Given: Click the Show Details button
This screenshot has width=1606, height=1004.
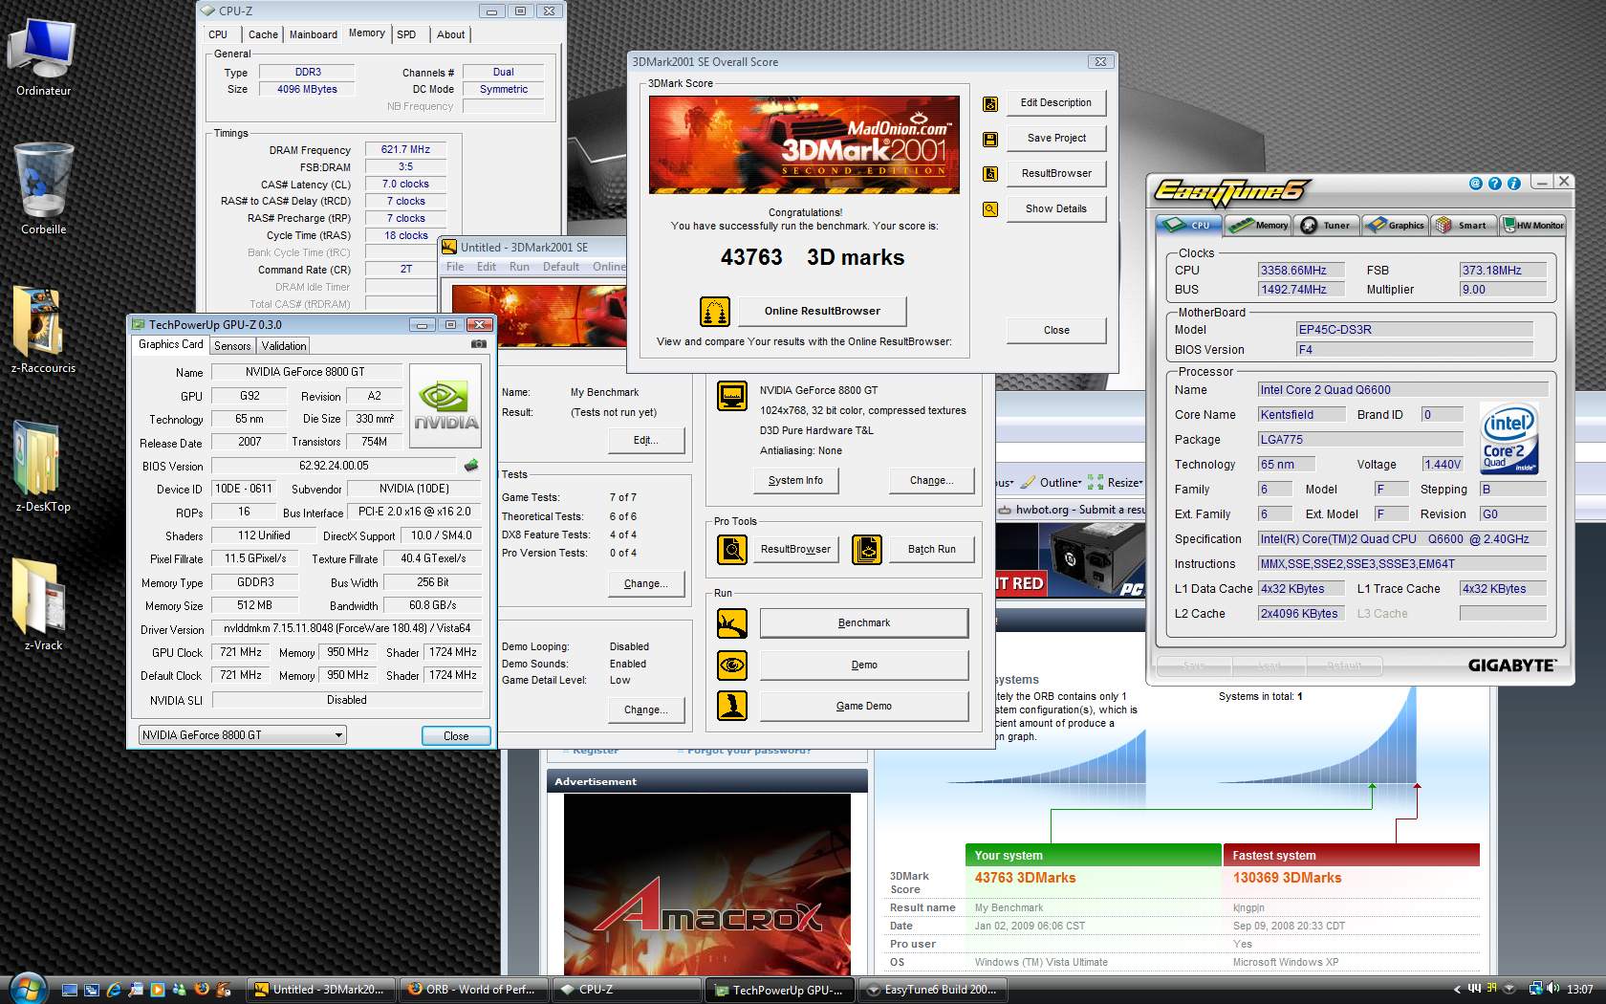Looking at the screenshot, I should pyautogui.click(x=1056, y=208).
